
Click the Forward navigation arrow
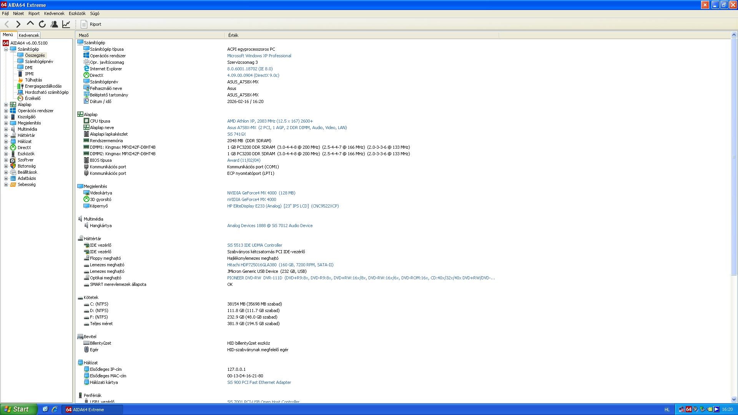[x=18, y=24]
